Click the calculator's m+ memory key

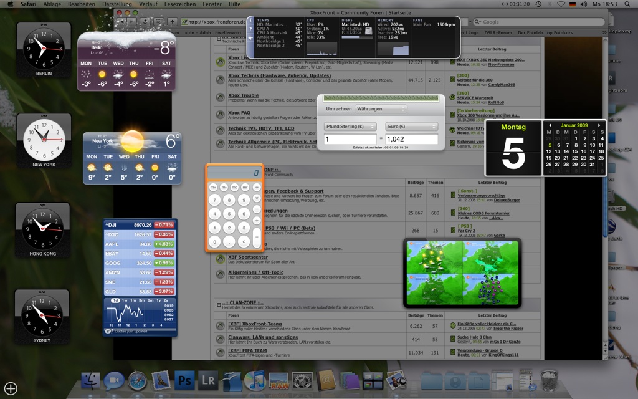(214, 187)
